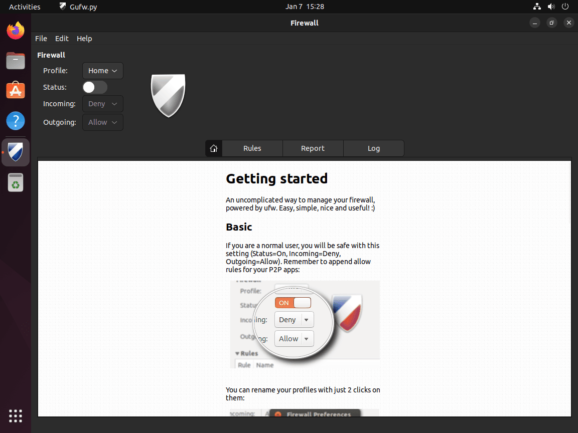Toggle the firewall Status switch
The height and width of the screenshot is (433, 578).
click(94, 87)
